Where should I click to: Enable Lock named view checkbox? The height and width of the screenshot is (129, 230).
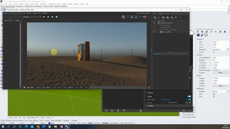(x=181, y=115)
